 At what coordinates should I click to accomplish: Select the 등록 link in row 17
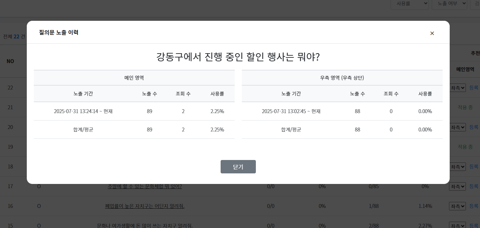tap(474, 186)
